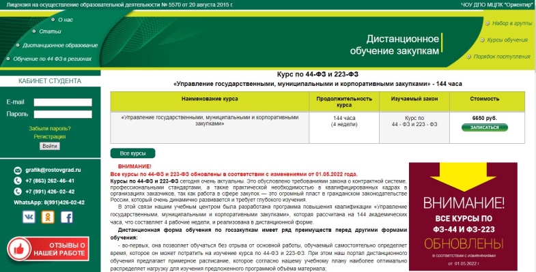This screenshot has width=536, height=272.
Task: Click 'ЧОУ ДПО МЦПК "Ориентир"' text
Action: coord(496,5)
